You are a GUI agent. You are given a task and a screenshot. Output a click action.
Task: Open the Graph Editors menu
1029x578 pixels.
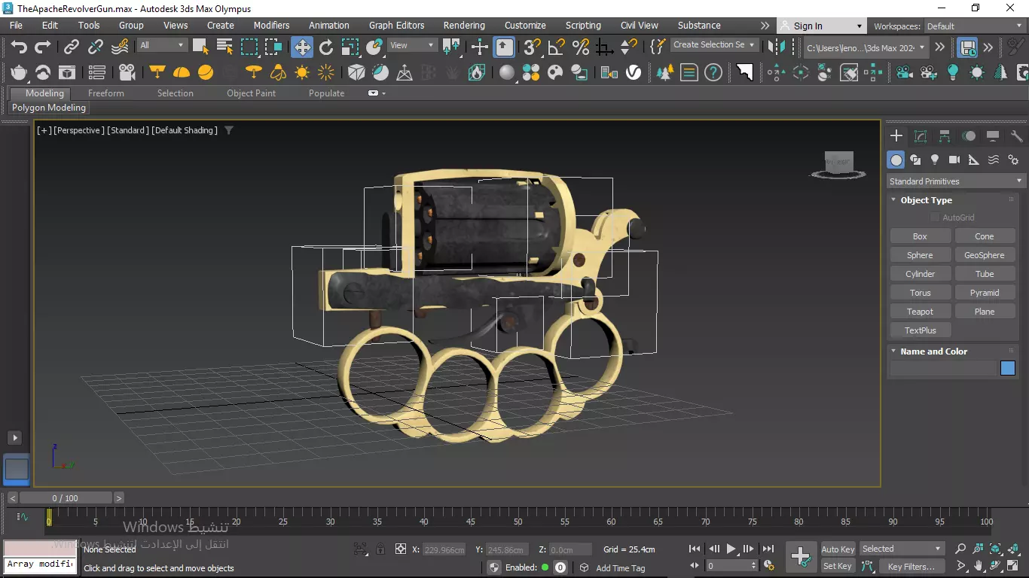click(396, 26)
